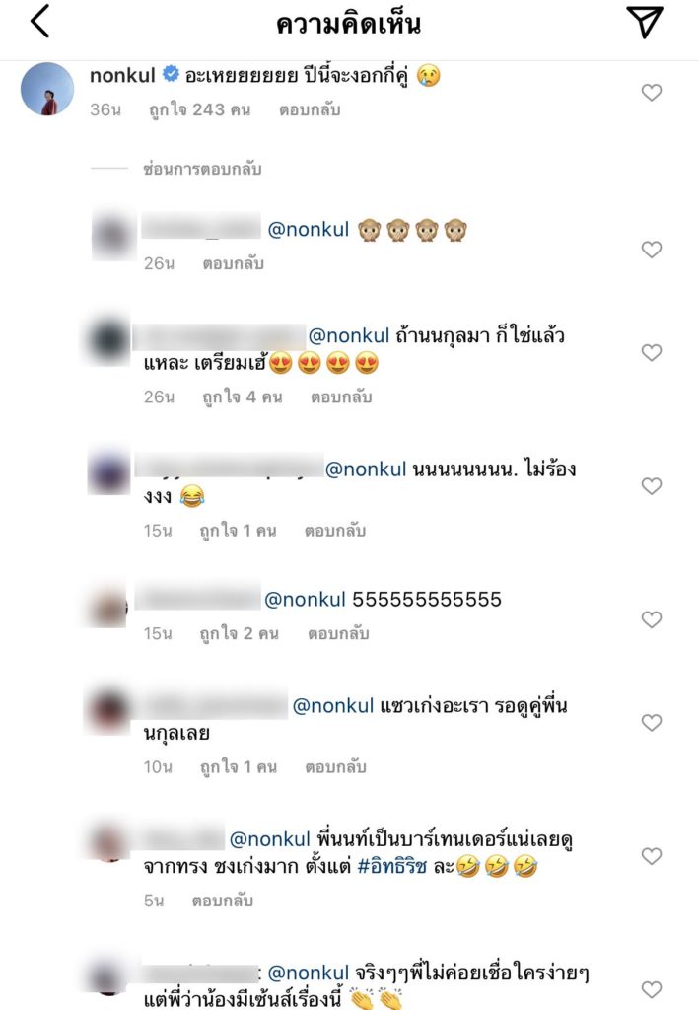The height and width of the screenshot is (1010, 699).
Task: Tap the nonkul username on top comment
Action: [x=122, y=75]
